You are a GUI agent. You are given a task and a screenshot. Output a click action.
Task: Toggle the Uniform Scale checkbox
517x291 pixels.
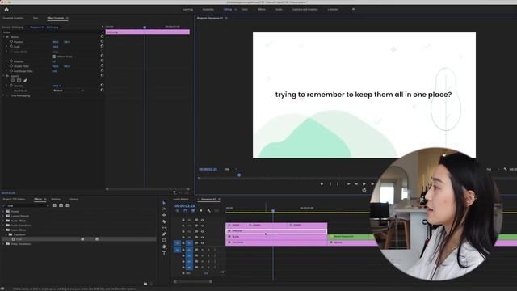click(x=54, y=57)
